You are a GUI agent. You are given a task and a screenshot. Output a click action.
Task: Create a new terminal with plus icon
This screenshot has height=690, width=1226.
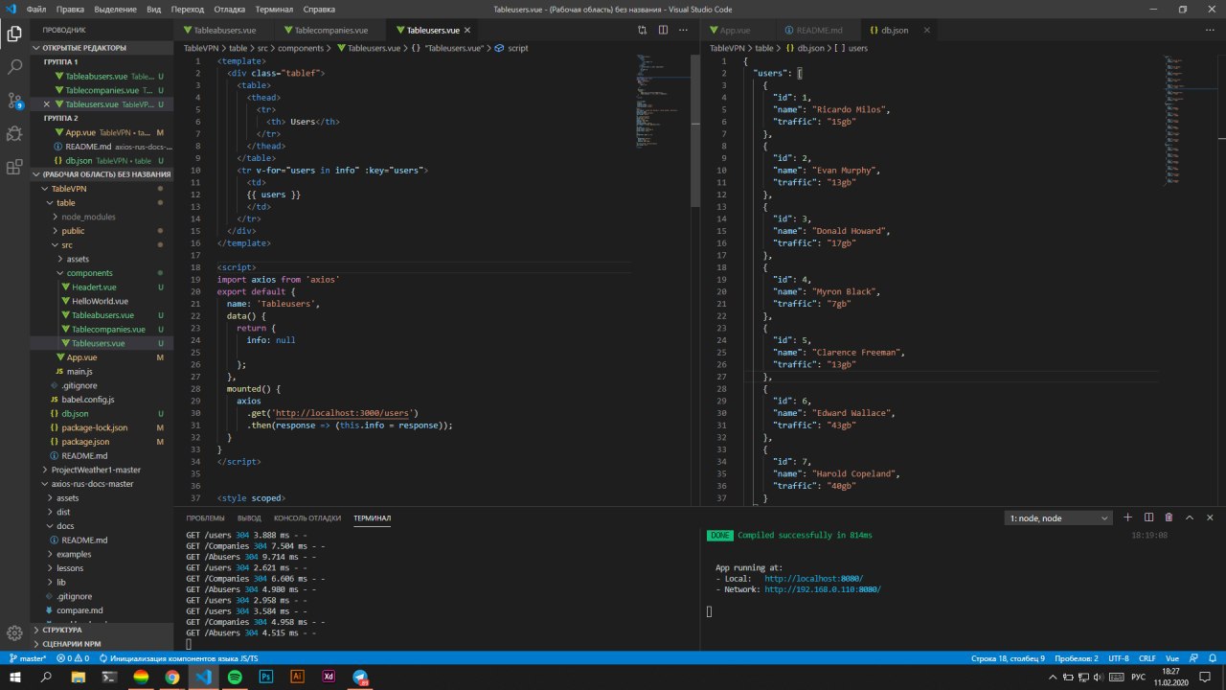[1127, 517]
